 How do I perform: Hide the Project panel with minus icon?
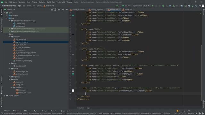pos(67,10)
